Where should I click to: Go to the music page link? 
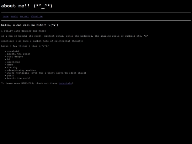point(14,16)
